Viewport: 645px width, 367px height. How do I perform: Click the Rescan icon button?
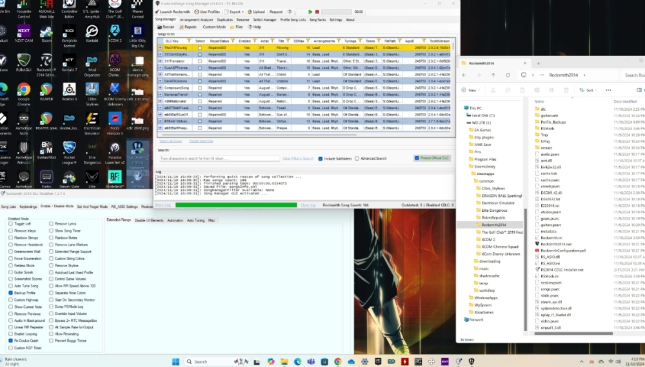click(165, 27)
